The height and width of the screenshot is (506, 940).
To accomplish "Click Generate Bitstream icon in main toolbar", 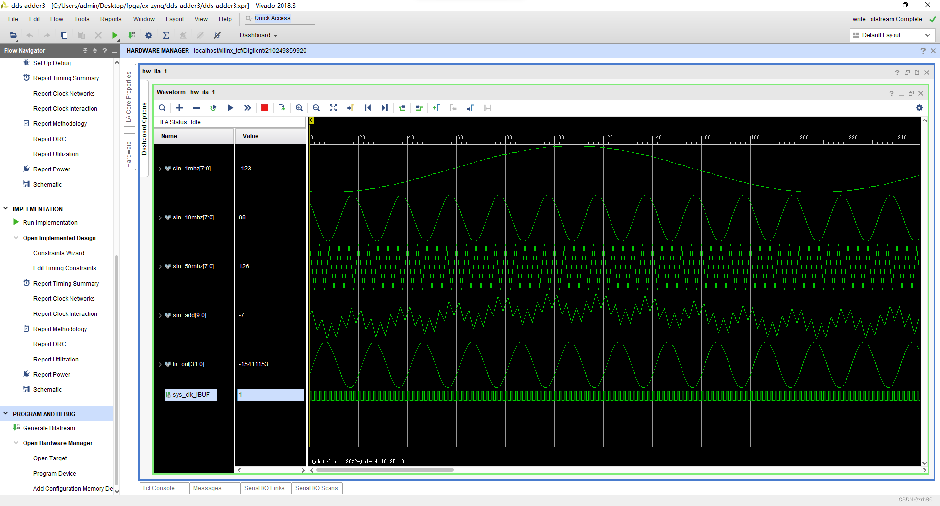I will click(132, 35).
